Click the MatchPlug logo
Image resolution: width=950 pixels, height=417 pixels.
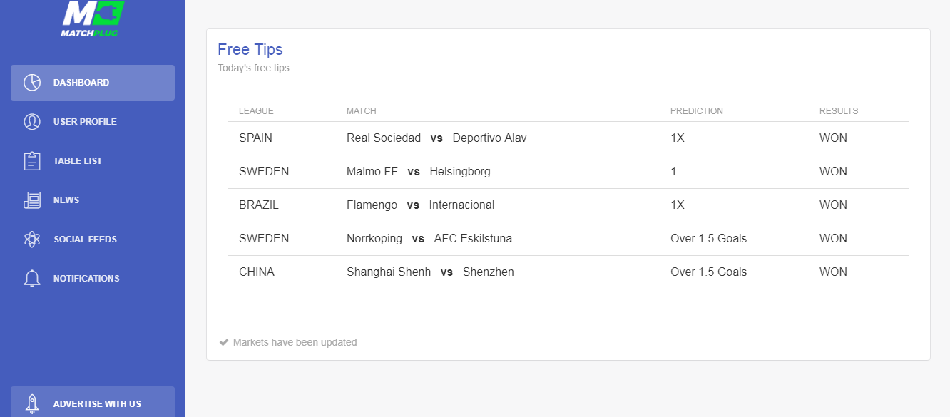[93, 19]
